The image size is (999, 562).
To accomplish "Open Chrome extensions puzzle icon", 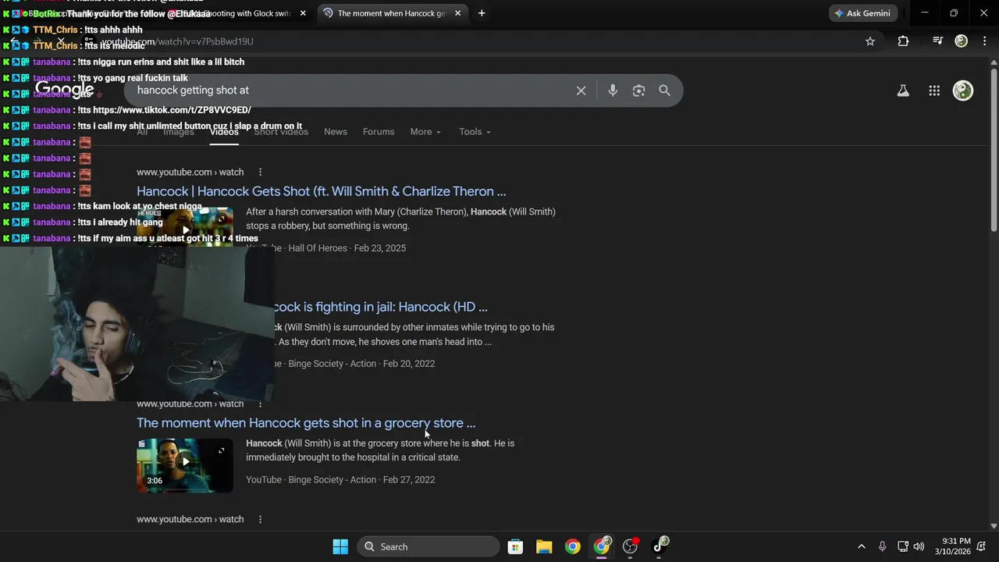I will tap(903, 41).
